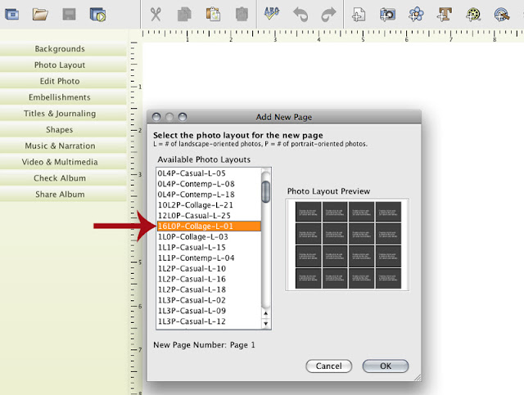Viewport: 524px width, 395px height.
Task: Select layout 0L4P-Casual-L-05
Action: click(209, 173)
